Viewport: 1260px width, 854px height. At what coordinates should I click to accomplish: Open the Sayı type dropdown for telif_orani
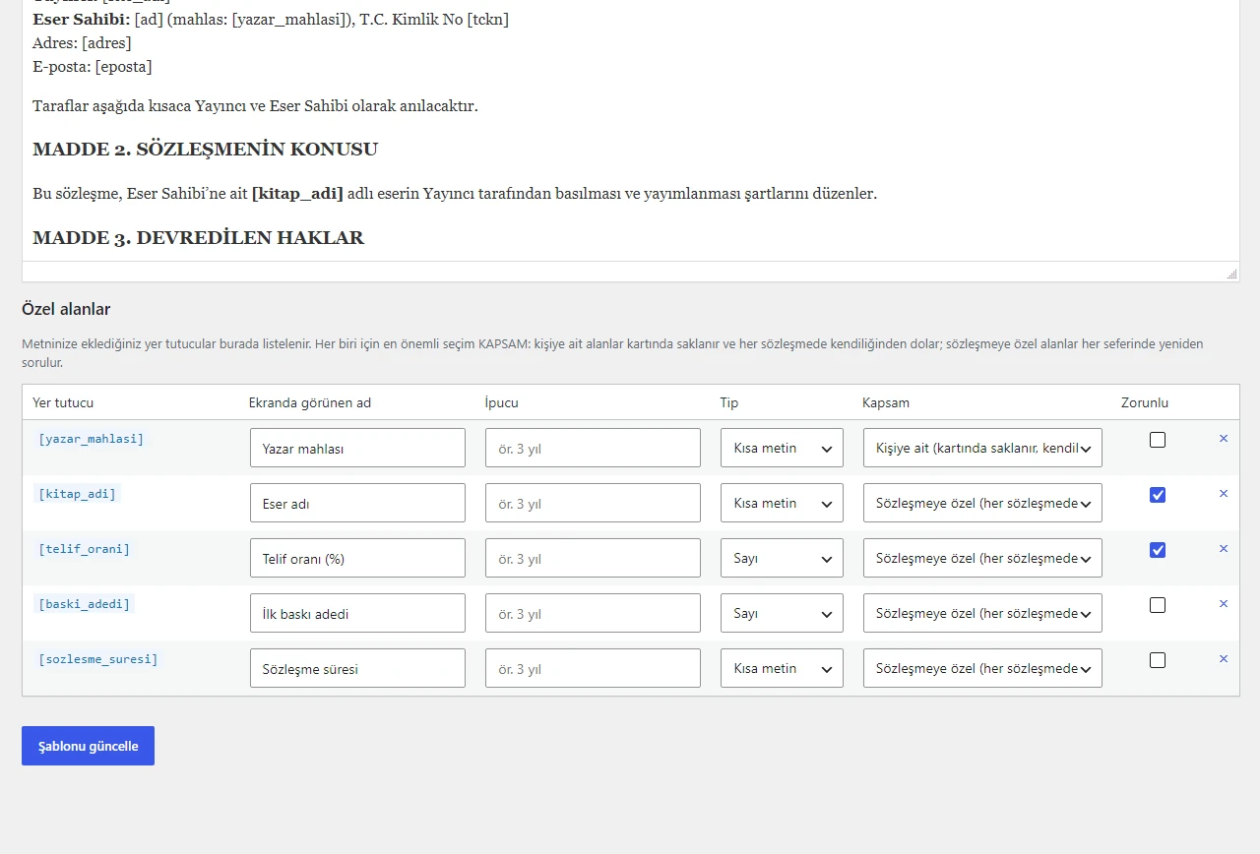(782, 558)
